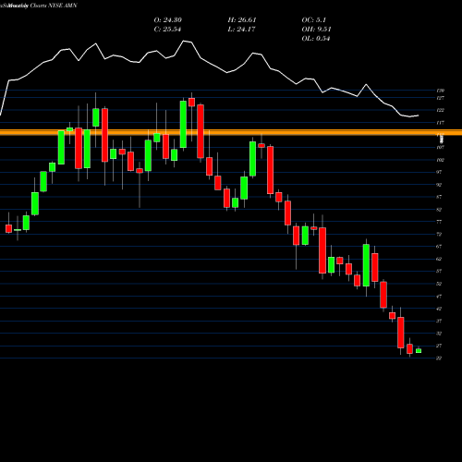The width and height of the screenshot is (462, 462).
Task: Click the orange horizontal price level line
Action: [231, 132]
